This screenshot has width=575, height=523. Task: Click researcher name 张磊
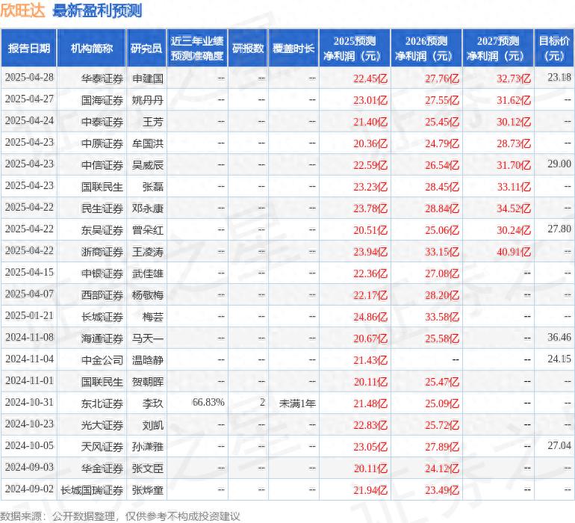point(153,187)
